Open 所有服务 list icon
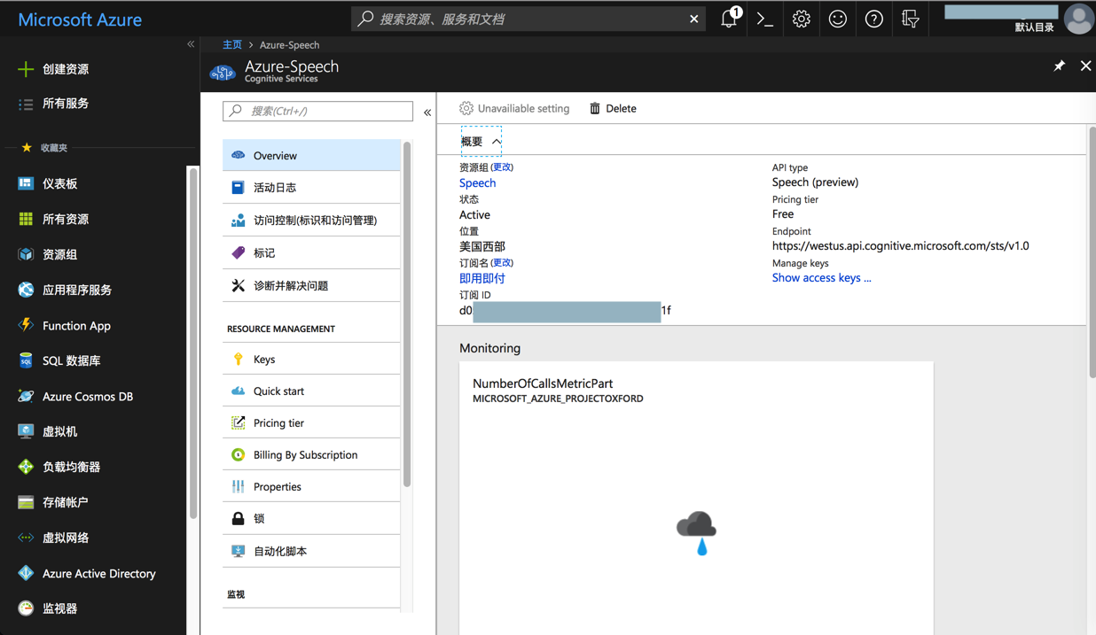The image size is (1096, 635). (x=26, y=104)
